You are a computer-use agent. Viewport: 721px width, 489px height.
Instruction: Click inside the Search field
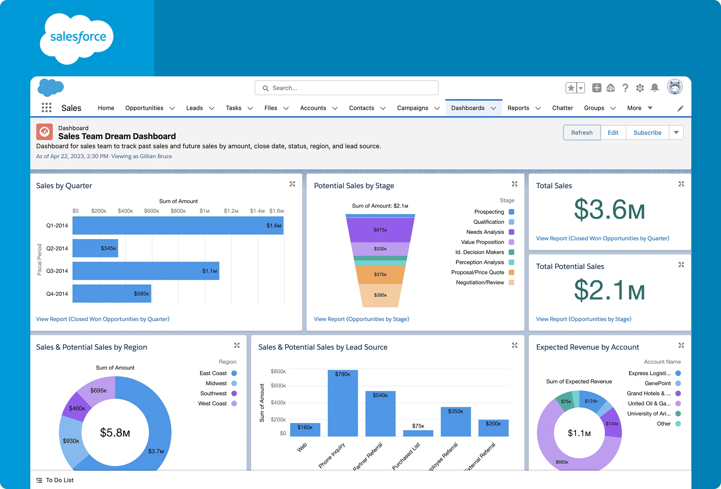346,88
